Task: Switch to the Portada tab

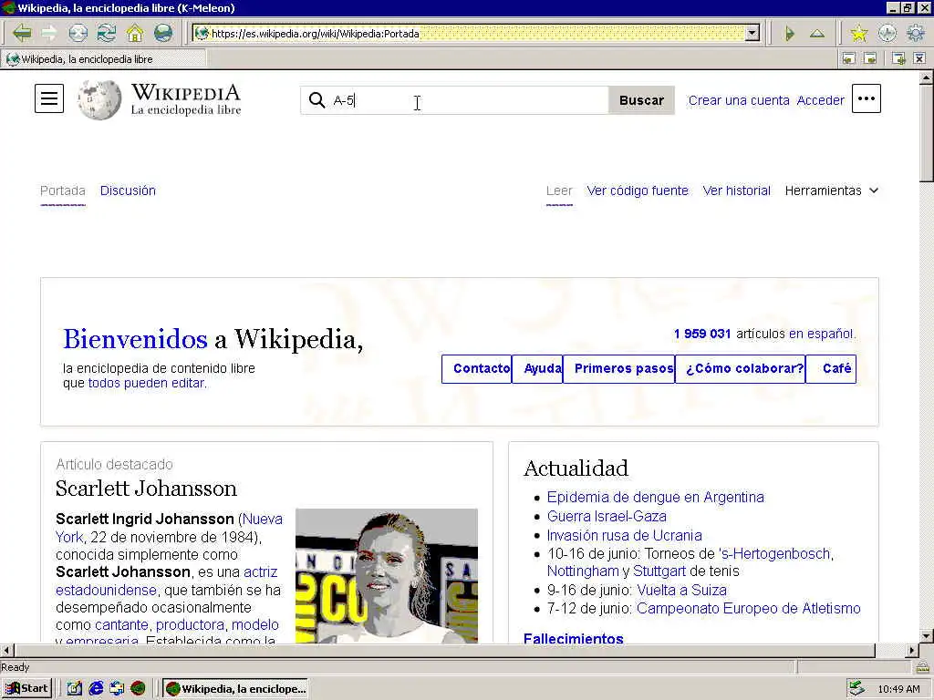Action: click(x=63, y=190)
